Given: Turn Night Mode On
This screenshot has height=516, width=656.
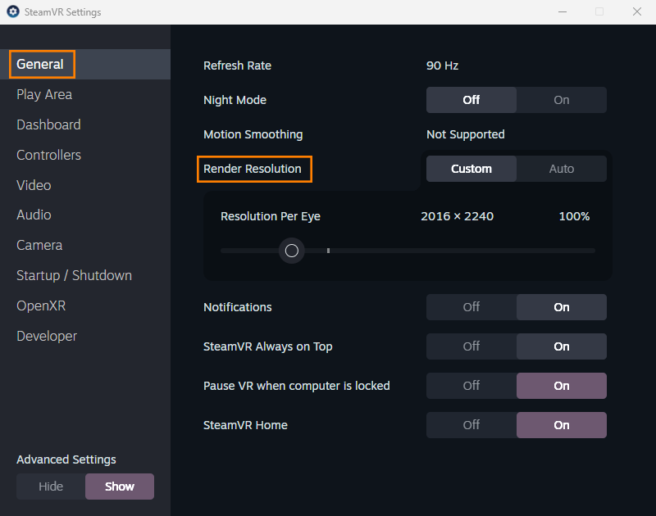Looking at the screenshot, I should pyautogui.click(x=562, y=100).
